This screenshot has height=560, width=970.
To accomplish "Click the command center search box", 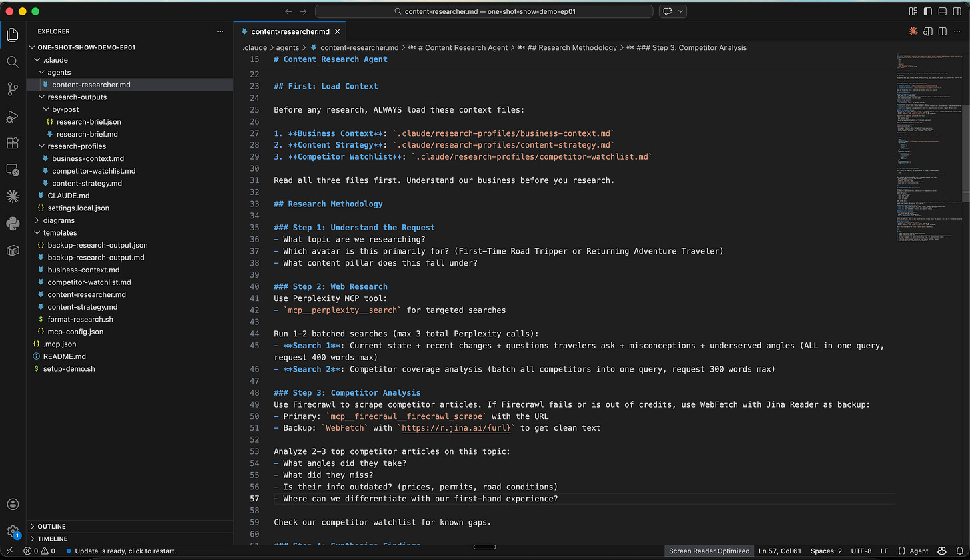I will [x=484, y=11].
